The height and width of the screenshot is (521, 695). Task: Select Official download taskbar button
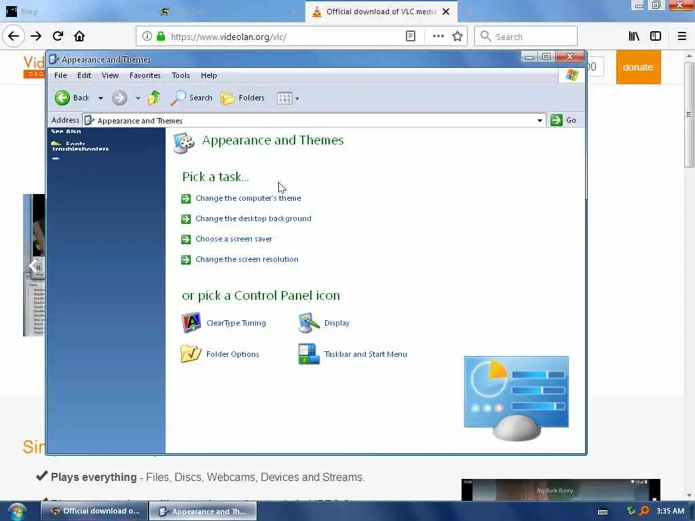[x=94, y=512]
